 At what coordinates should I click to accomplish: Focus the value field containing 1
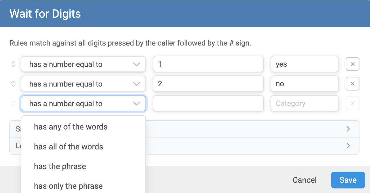click(x=208, y=64)
